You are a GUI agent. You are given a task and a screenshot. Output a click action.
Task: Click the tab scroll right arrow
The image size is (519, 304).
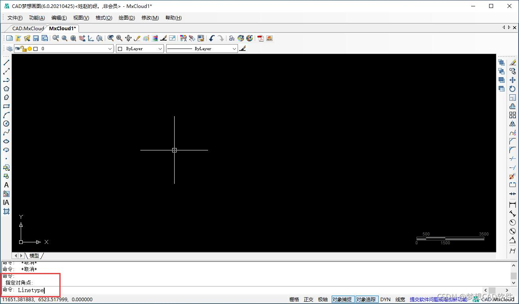pyautogui.click(x=509, y=27)
